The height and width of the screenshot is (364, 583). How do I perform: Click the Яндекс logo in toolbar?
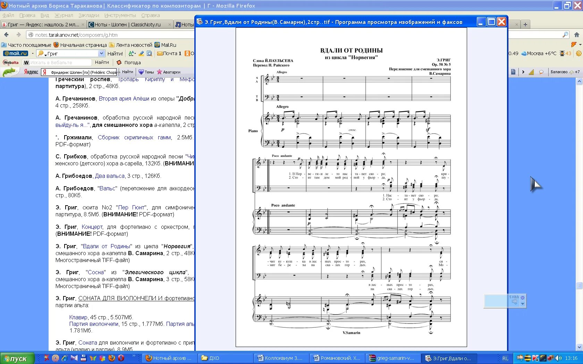click(31, 72)
